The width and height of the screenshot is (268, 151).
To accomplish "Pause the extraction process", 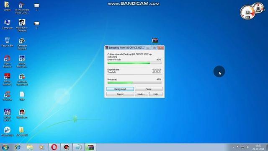I will pos(149,89).
